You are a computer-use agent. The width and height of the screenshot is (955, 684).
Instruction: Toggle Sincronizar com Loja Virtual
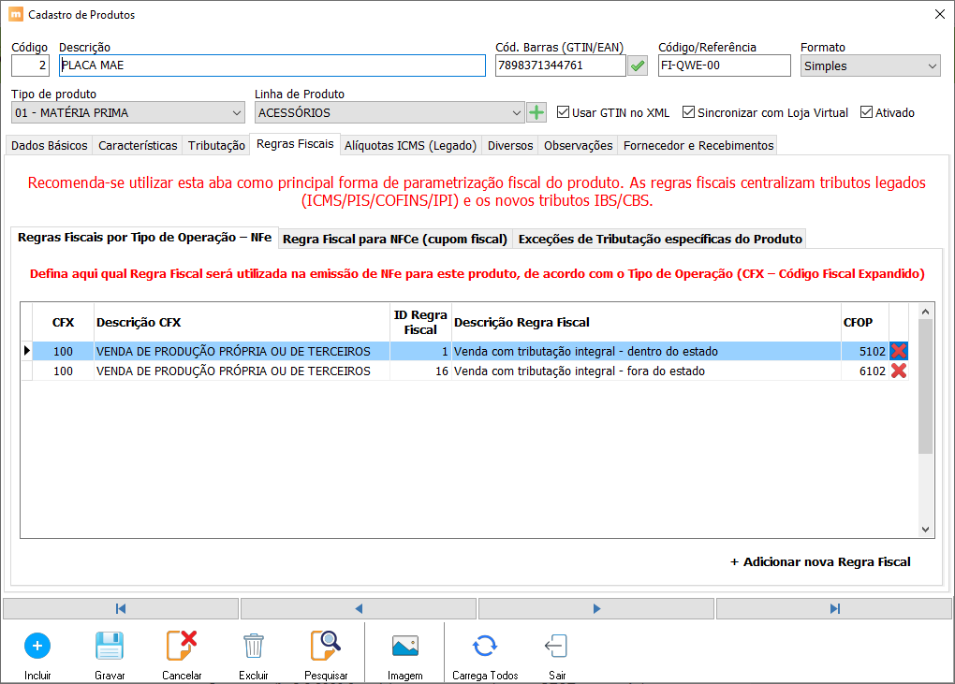(x=689, y=112)
